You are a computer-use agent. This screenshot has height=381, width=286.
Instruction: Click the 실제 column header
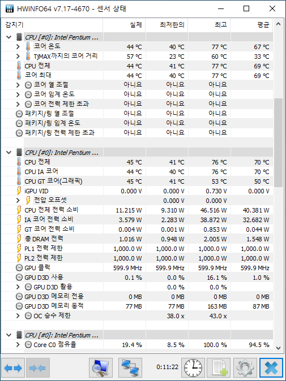click(x=124, y=24)
